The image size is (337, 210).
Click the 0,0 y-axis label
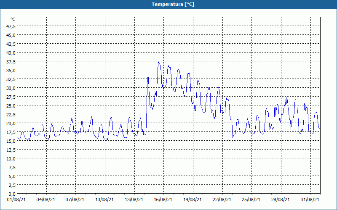click(12, 194)
